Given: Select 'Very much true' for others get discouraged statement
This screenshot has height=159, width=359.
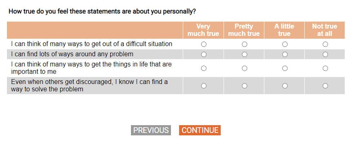Looking at the screenshot, I should pyautogui.click(x=204, y=86).
